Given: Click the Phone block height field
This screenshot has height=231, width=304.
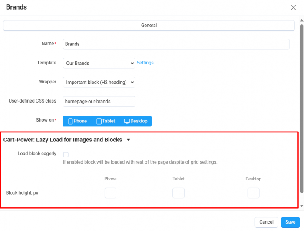Looking at the screenshot, I should 110,193.
